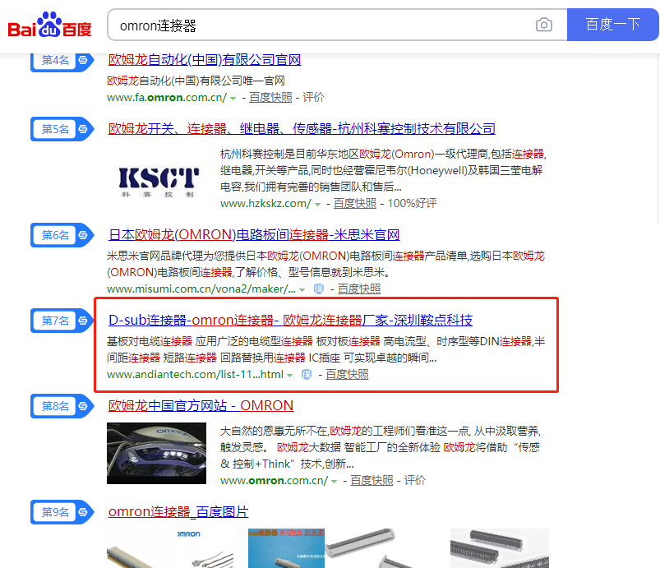Click URL www.omron.com.cn/
Viewport: 660px width, 568px height.
274,480
